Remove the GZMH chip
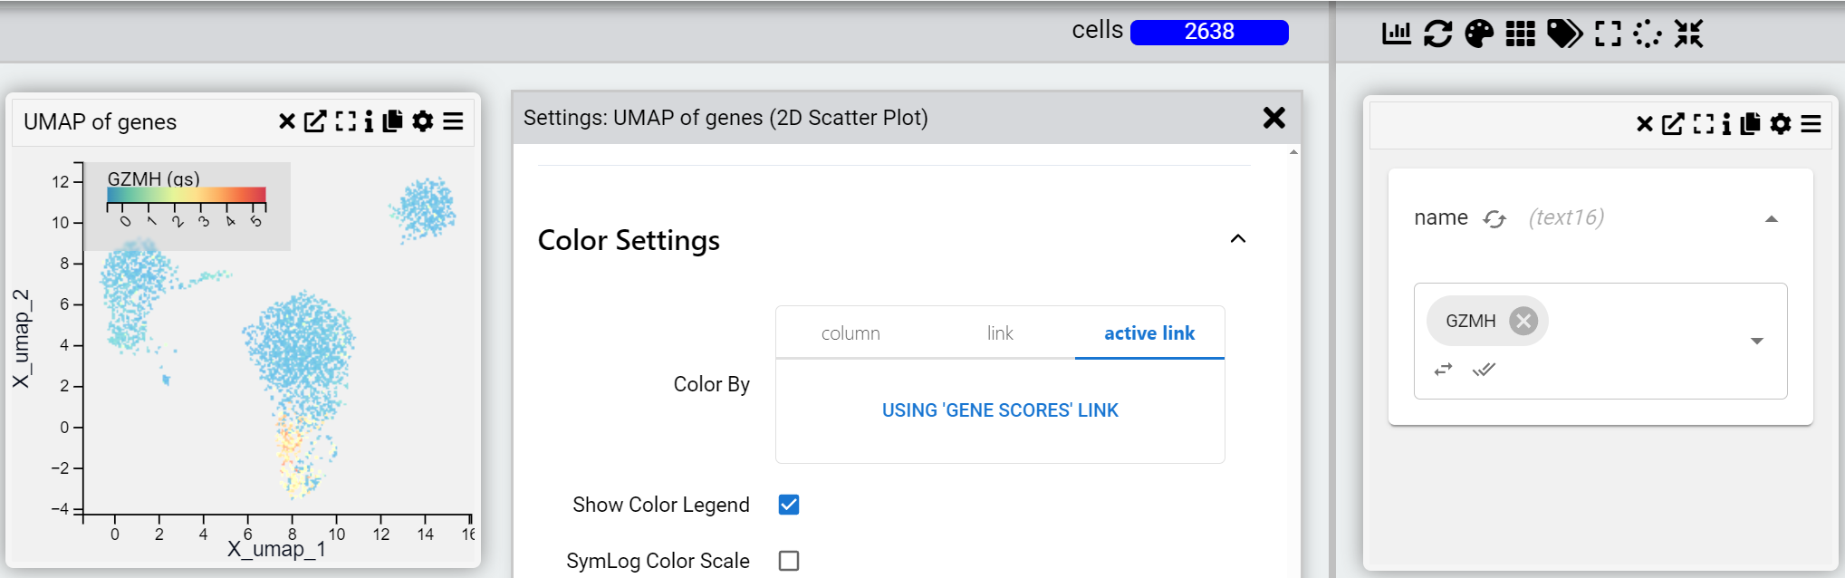 pyautogui.click(x=1523, y=321)
